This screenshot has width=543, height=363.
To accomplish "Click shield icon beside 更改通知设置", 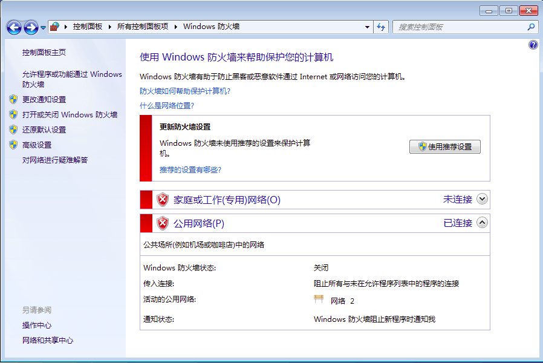I will pyautogui.click(x=13, y=99).
